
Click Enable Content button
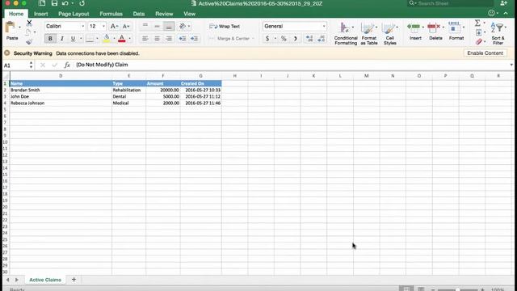point(485,53)
